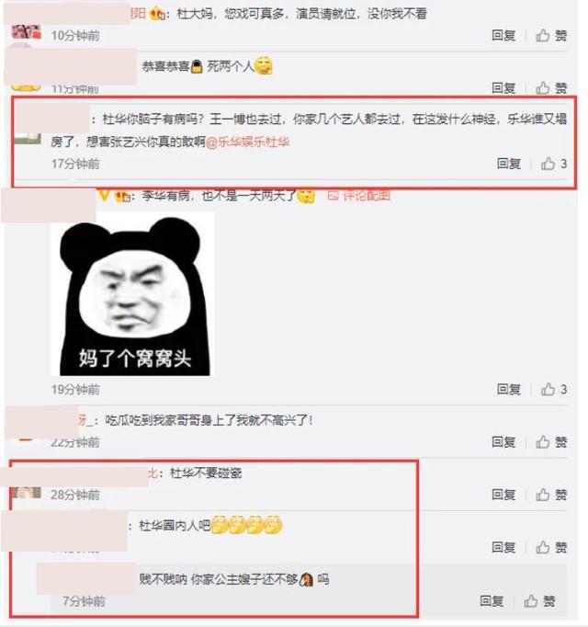The image size is (588, 627).
Task: Like the panda meme comment from 19分钟前
Action: (x=554, y=389)
